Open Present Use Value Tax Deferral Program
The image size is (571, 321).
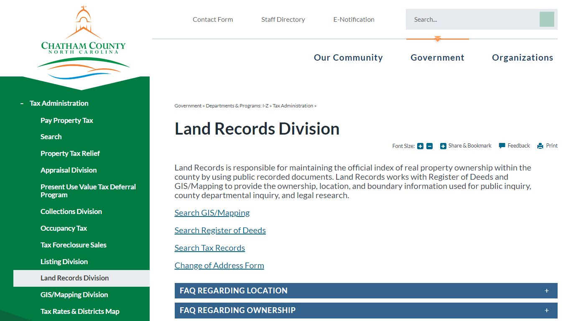point(88,191)
